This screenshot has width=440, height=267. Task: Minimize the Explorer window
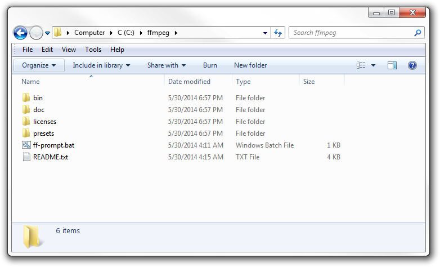click(x=376, y=12)
